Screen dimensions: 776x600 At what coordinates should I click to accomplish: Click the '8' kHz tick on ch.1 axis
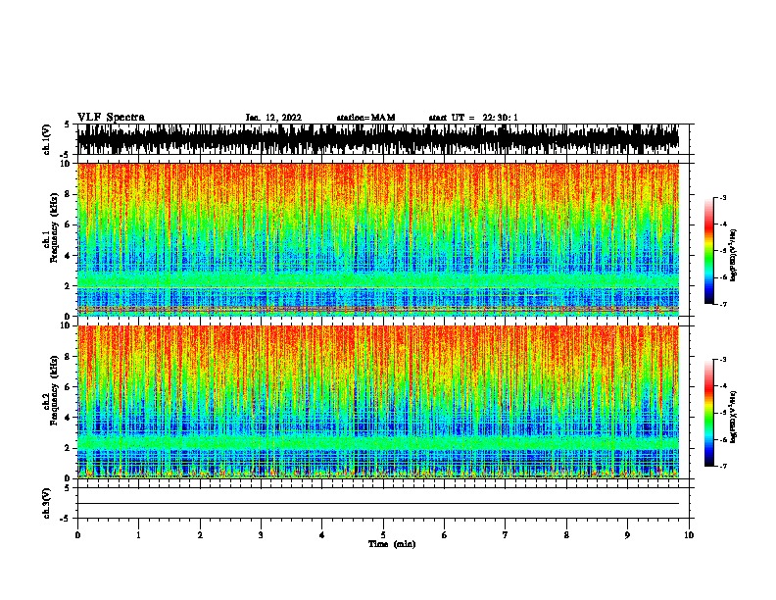point(69,194)
